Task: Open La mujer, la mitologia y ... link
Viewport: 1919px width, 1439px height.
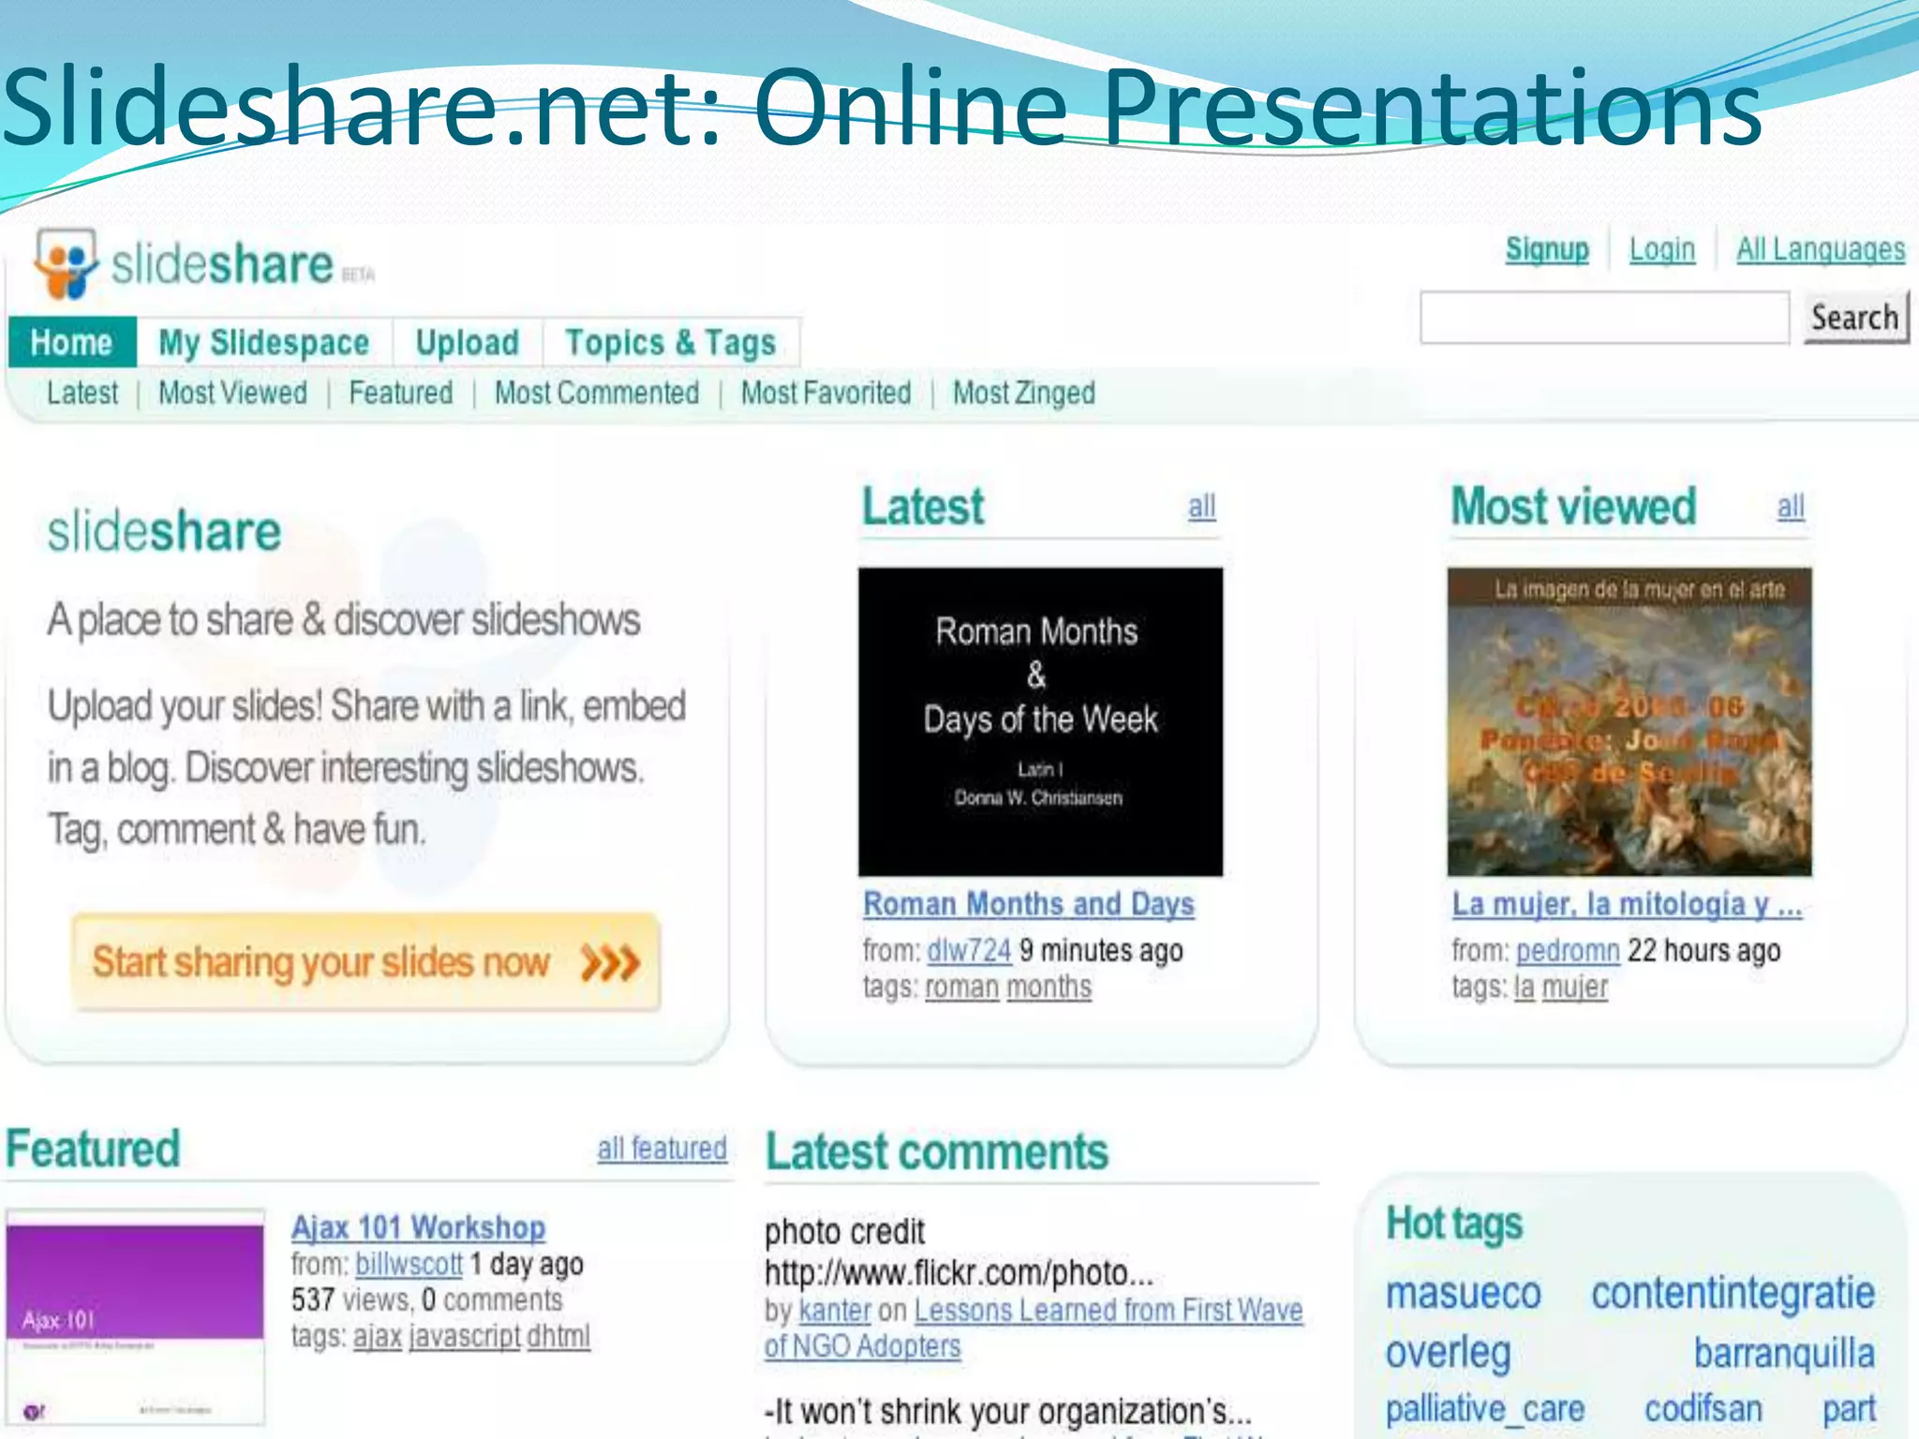Action: tap(1627, 904)
